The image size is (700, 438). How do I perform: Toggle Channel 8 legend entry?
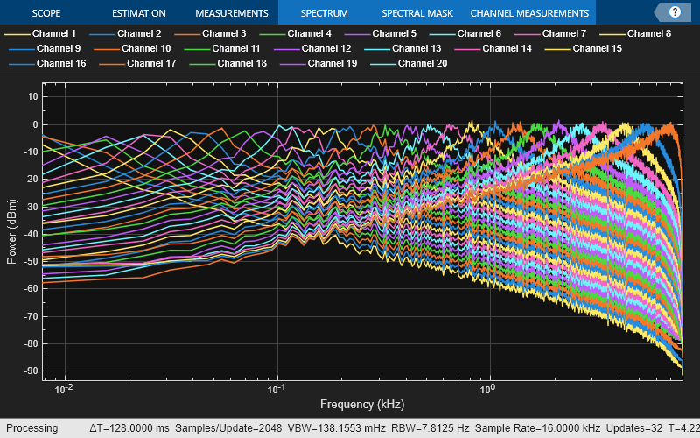click(635, 33)
